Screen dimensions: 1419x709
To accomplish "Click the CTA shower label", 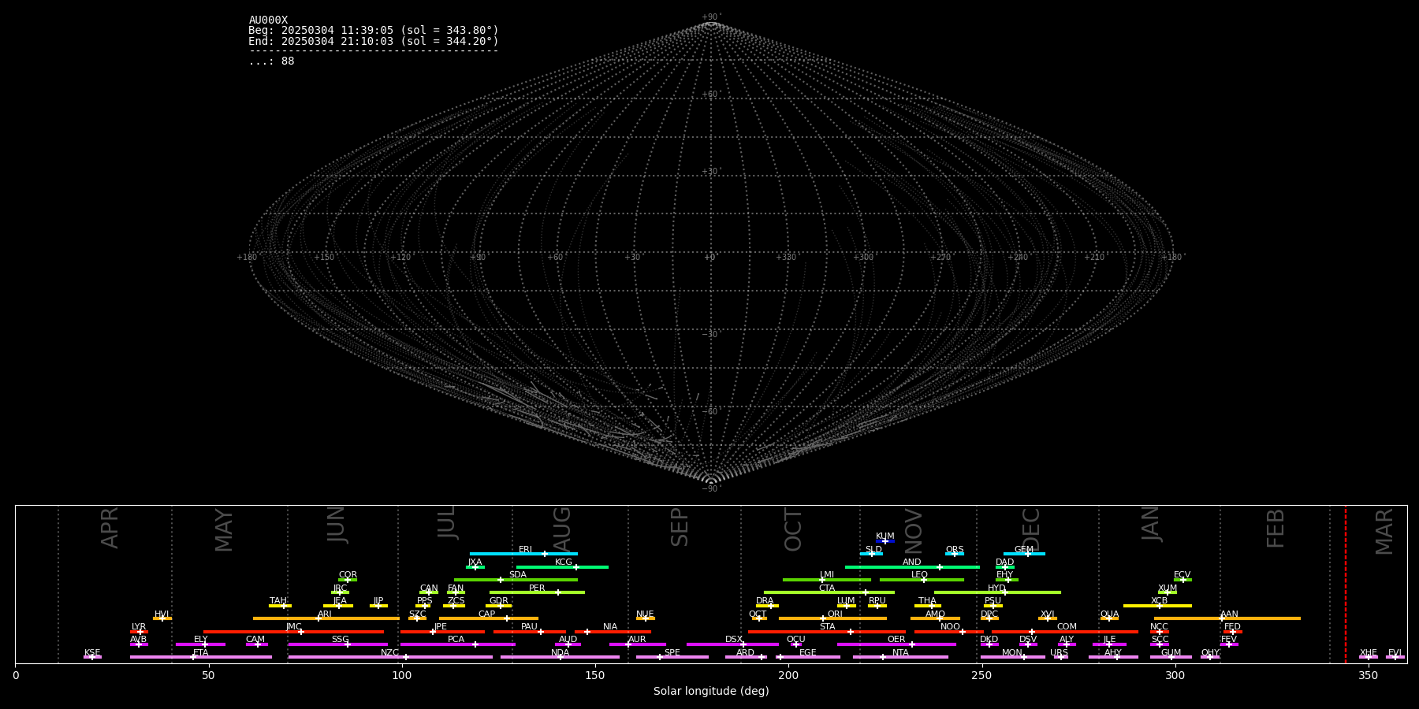I will tap(826, 588).
